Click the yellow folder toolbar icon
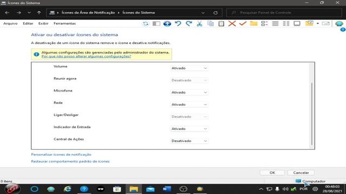Image resolution: width=346 pixels, height=194 pixels. (254, 24)
